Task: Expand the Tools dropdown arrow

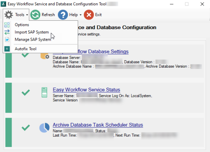Action: tap(27, 15)
